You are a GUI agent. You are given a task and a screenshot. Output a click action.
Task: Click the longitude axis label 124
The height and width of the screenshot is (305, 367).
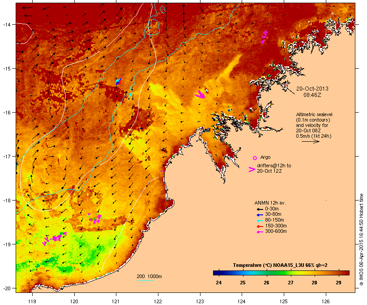[x=242, y=301]
